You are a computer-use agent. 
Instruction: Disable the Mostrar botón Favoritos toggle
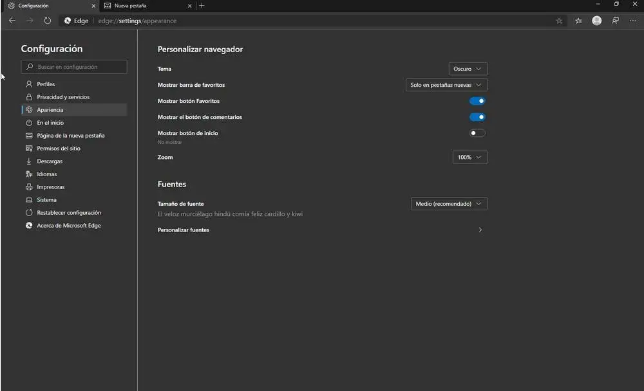pyautogui.click(x=477, y=101)
